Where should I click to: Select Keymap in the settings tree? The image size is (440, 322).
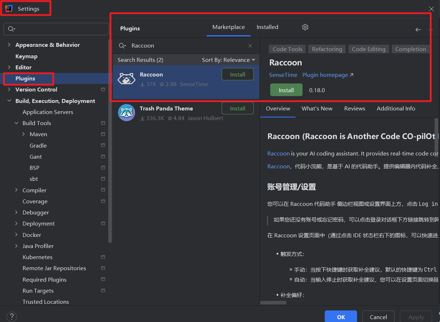26,56
